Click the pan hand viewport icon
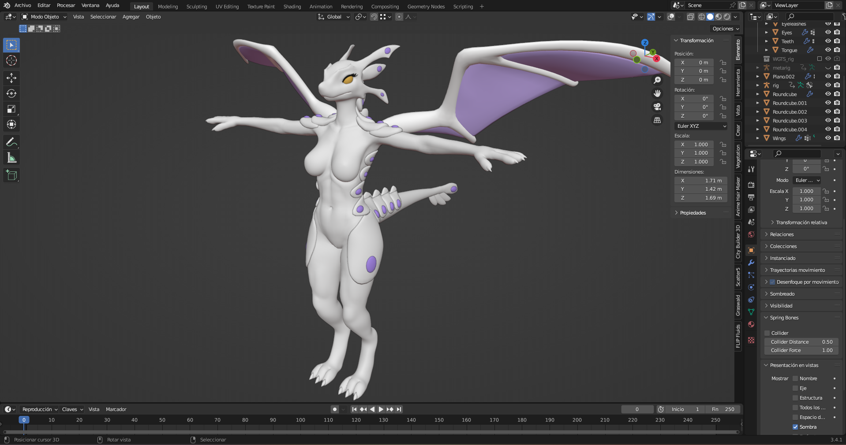The width and height of the screenshot is (846, 445). tap(657, 93)
